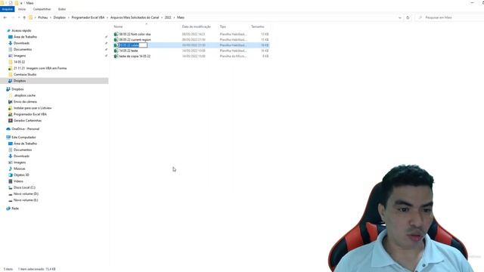Open the Novo volume (D:) drive
The width and height of the screenshot is (484, 272).
pyautogui.click(x=26, y=194)
